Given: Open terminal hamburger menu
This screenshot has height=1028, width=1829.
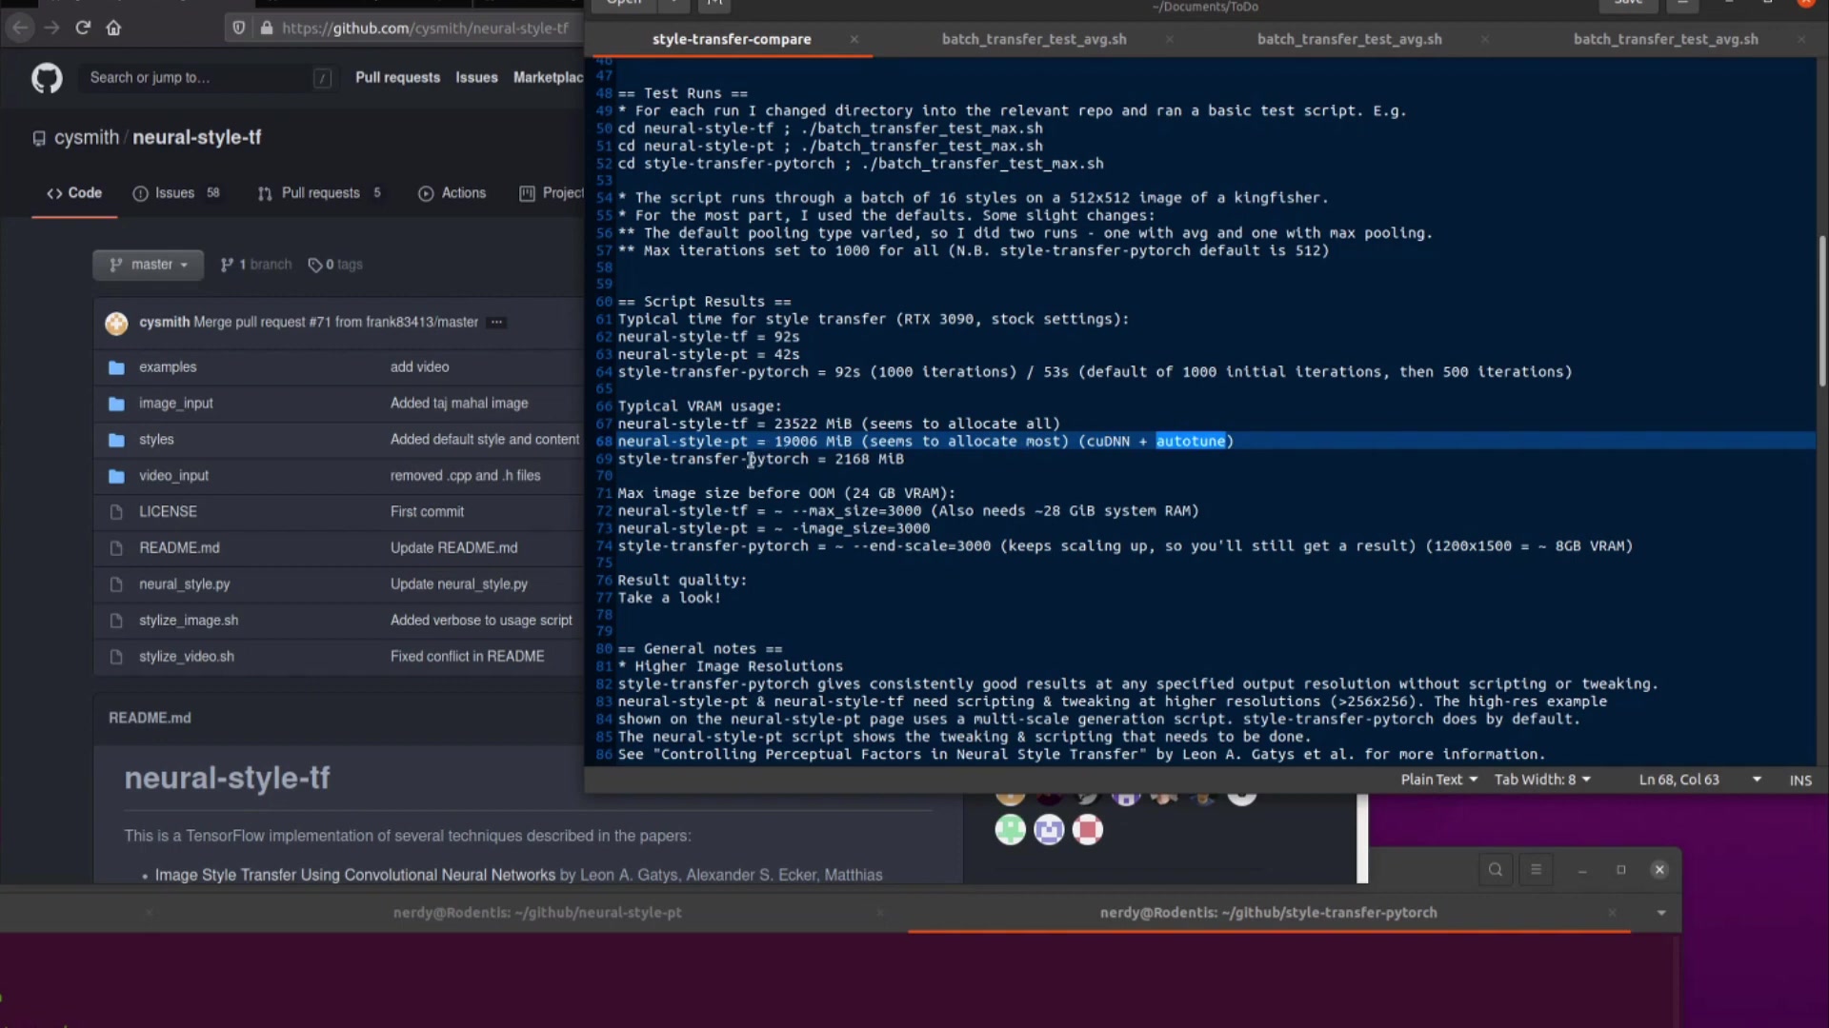Looking at the screenshot, I should pyautogui.click(x=1536, y=869).
